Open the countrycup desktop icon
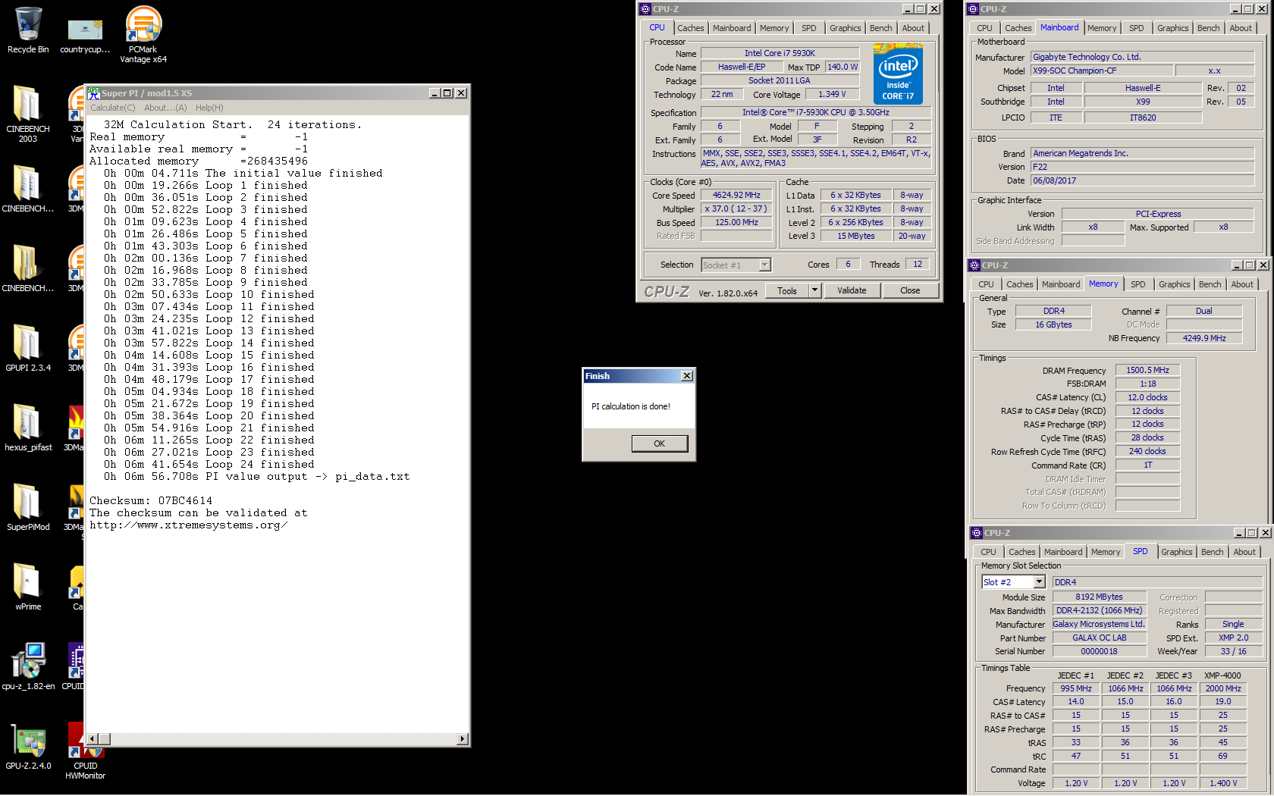 click(x=85, y=34)
